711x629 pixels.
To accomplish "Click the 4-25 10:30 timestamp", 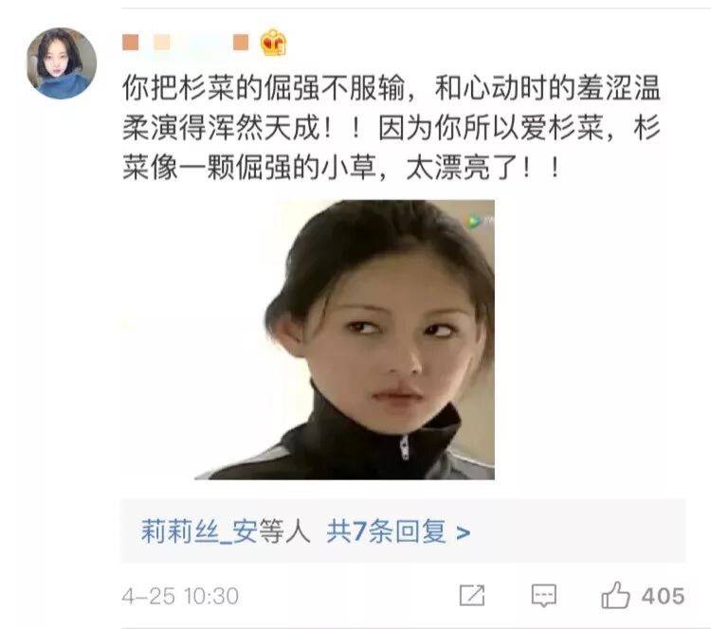I will [x=180, y=596].
